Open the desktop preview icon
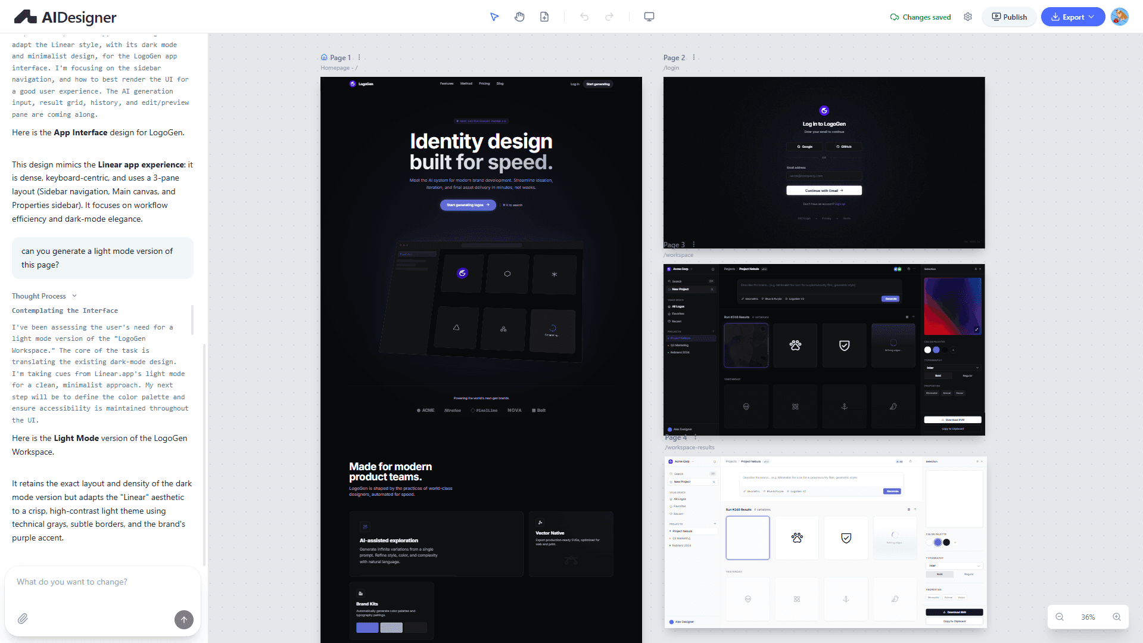 (649, 17)
